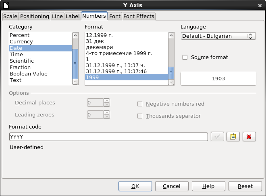This screenshot has height=196, width=266.
Task: Open the Language dropdown Default - Bulgarian
Action: 218,36
